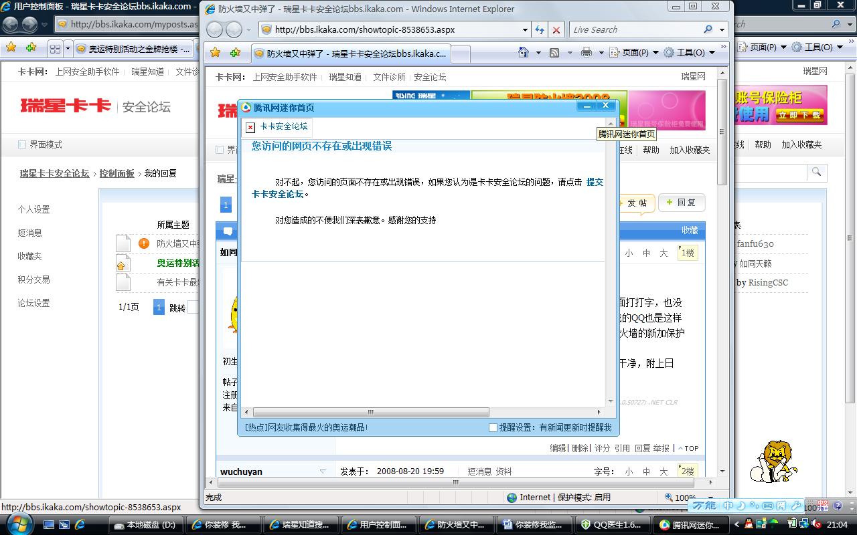Click the Live Search input box
The width and height of the screenshot is (857, 535).
(636, 29)
